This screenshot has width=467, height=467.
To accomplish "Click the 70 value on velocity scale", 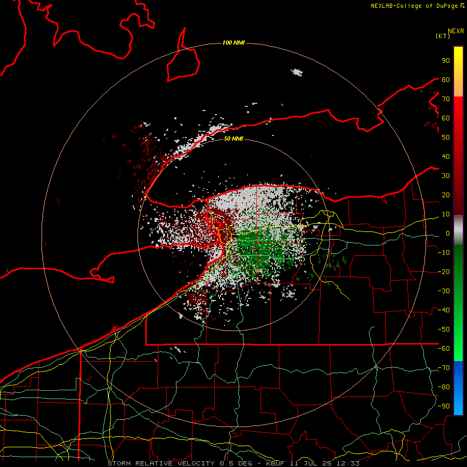I will 446,99.
